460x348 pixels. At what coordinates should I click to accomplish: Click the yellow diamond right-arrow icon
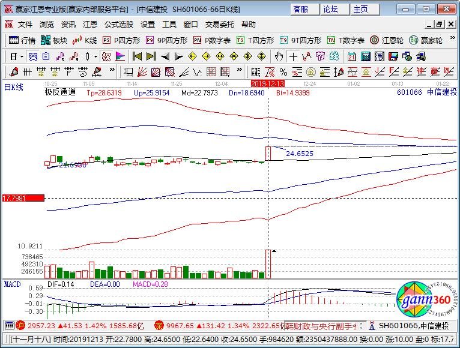(206, 56)
